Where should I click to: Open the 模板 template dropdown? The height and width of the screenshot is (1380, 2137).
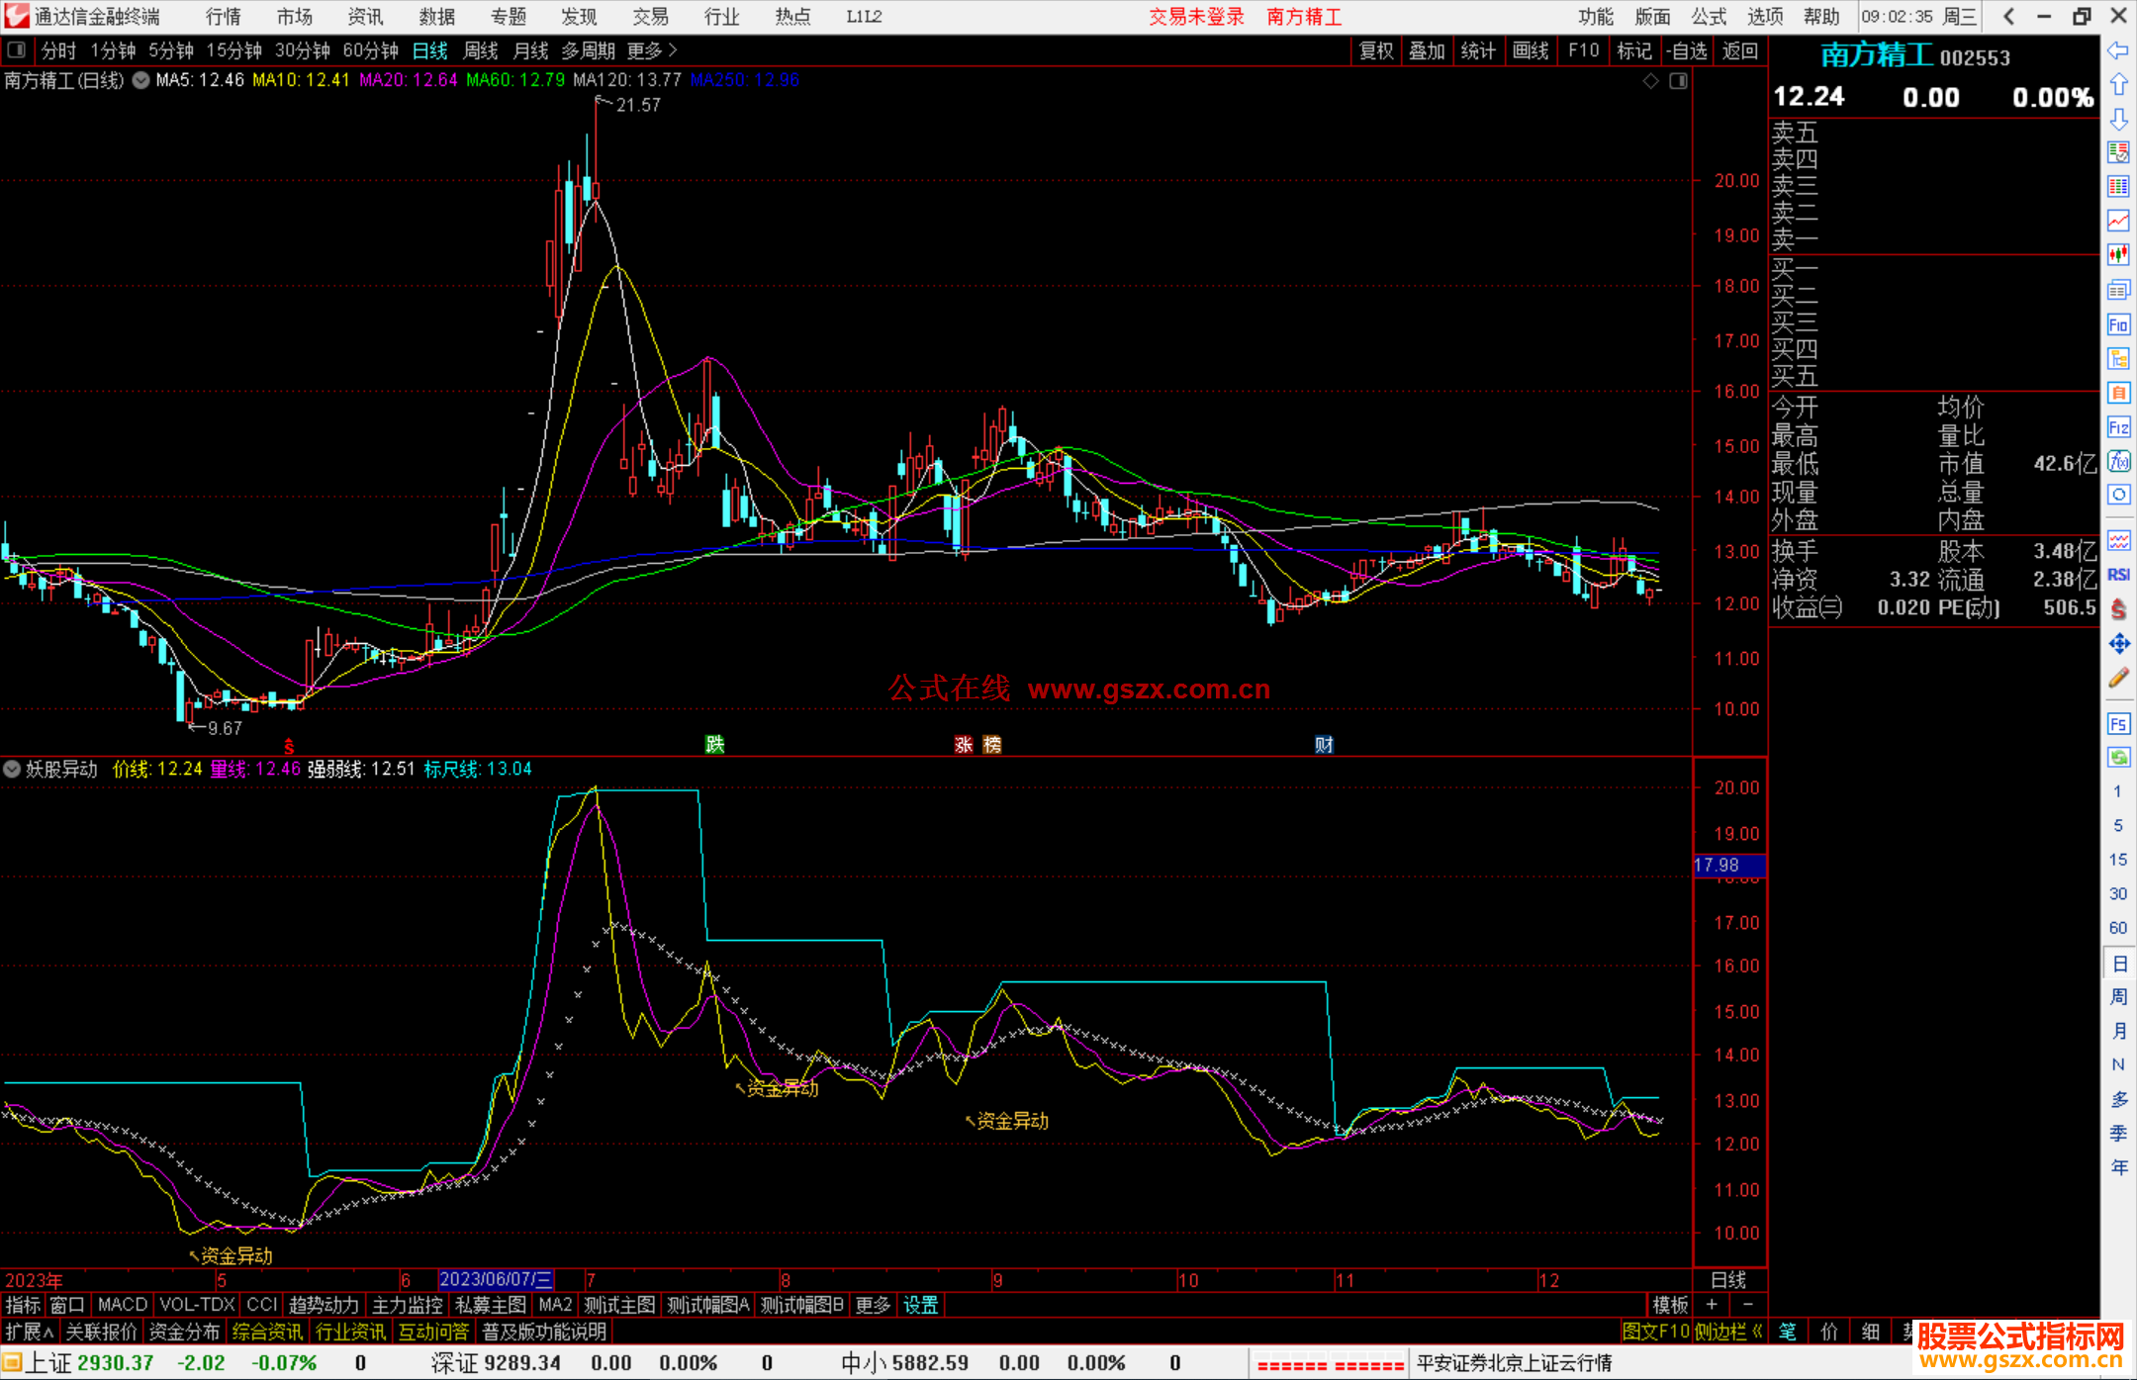point(1670,1305)
